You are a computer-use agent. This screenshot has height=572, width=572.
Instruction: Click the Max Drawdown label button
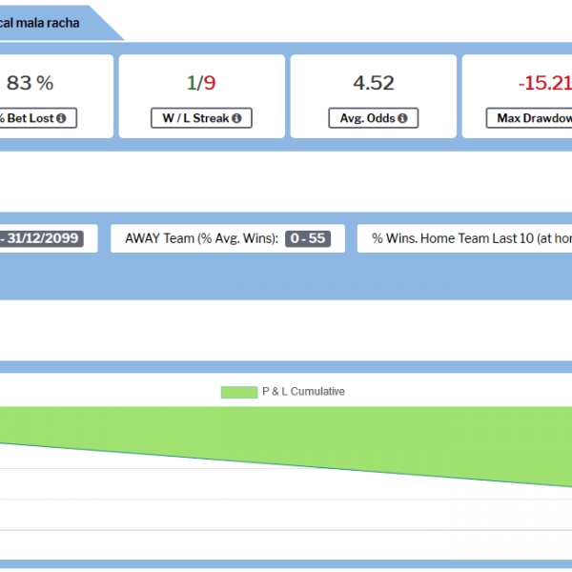pyautogui.click(x=529, y=118)
